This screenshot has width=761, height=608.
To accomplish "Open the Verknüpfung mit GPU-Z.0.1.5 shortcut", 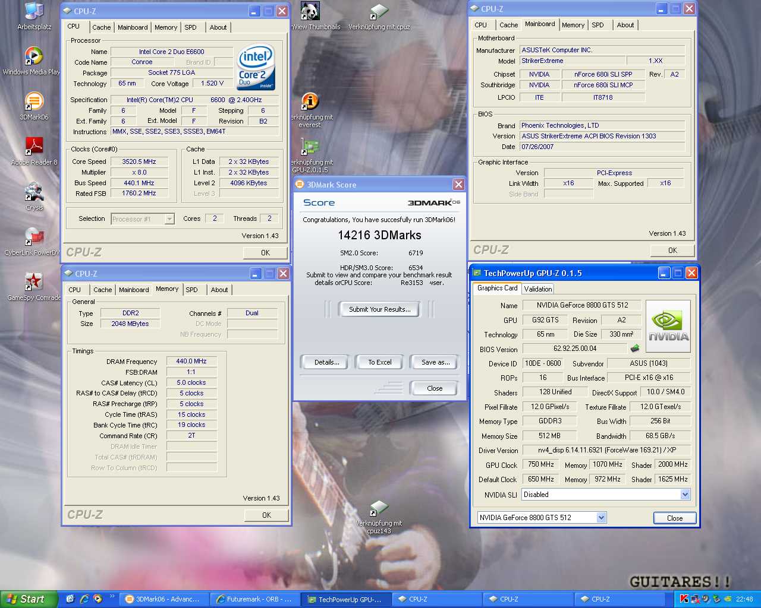I will [x=310, y=156].
